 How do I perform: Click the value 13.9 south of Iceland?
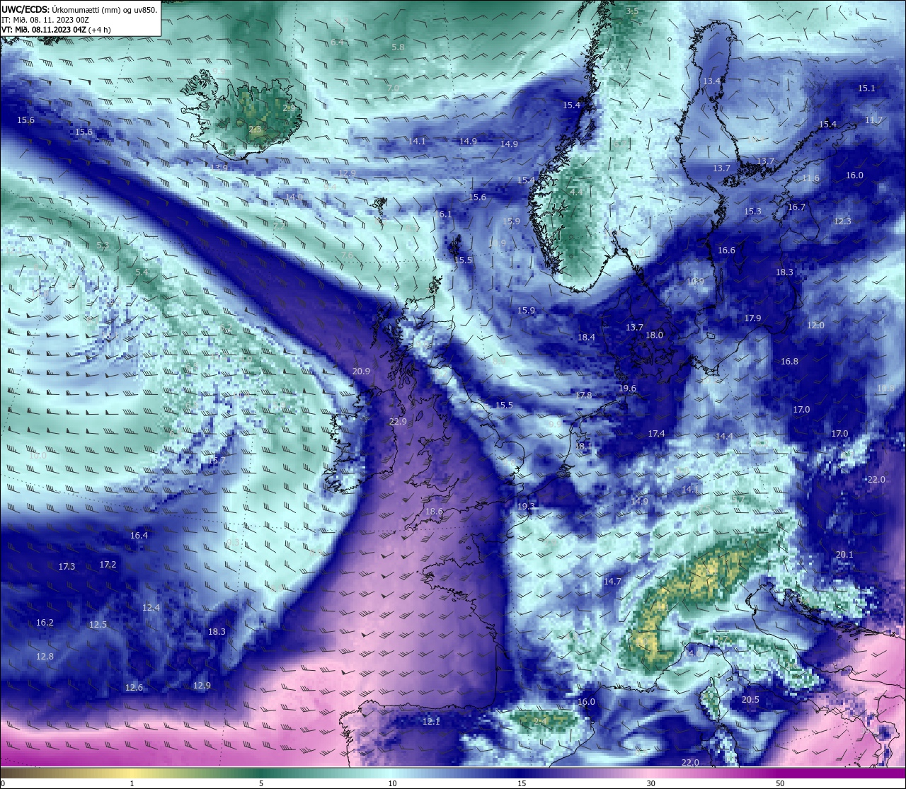point(219,167)
